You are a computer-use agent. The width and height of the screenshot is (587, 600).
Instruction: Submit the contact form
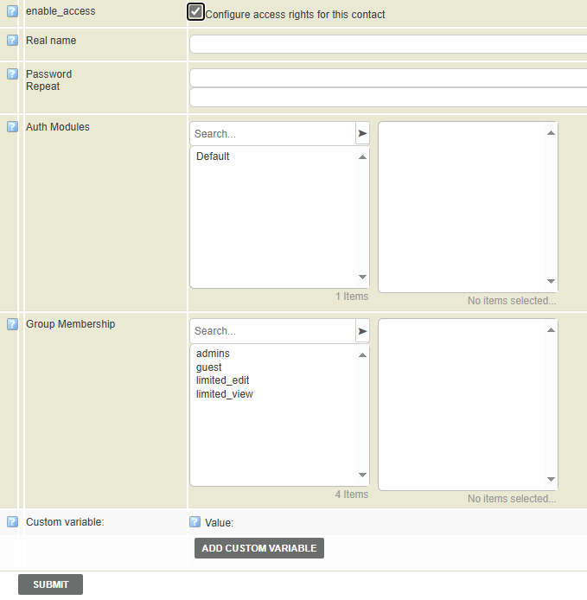(50, 584)
